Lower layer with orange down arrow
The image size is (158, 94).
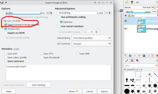(139, 56)
